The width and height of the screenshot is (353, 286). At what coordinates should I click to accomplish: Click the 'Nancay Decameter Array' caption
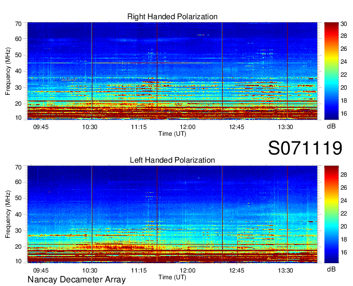pyautogui.click(x=76, y=279)
